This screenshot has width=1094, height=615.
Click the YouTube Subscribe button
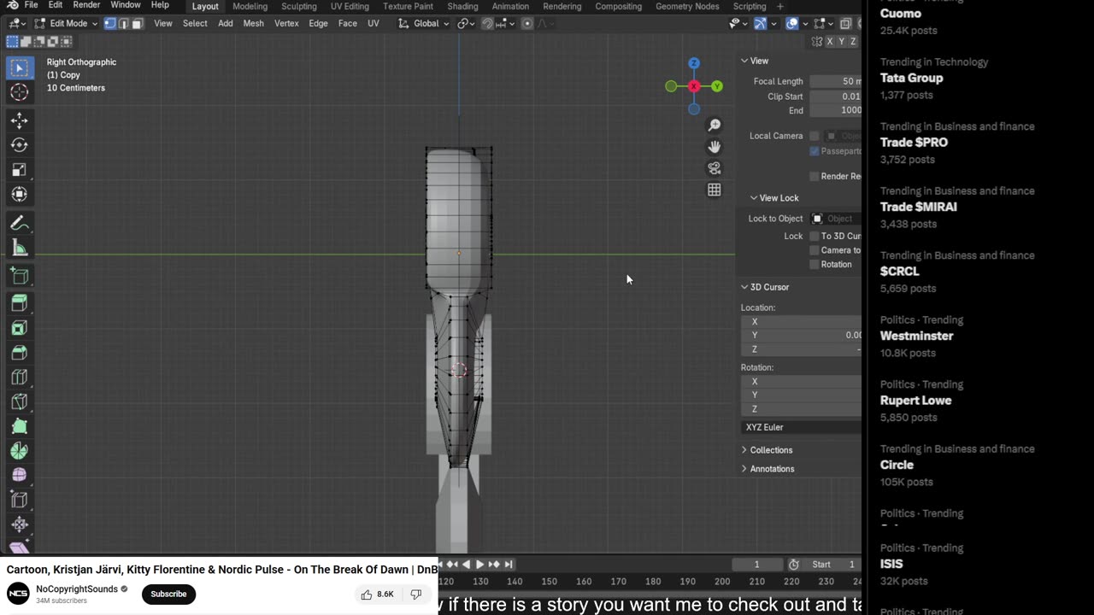point(168,594)
